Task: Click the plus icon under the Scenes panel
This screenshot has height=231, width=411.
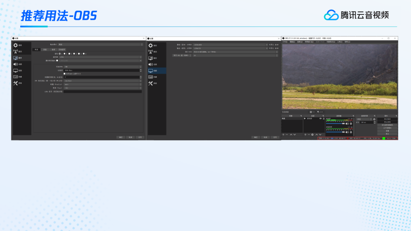Action: coord(283,134)
